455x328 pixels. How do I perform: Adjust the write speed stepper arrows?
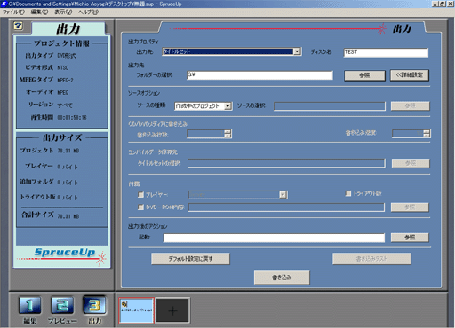point(427,134)
